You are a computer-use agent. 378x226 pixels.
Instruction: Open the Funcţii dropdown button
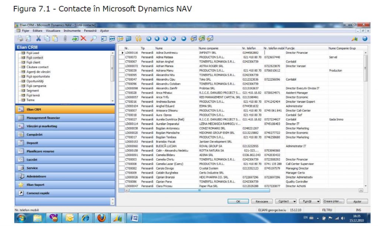pyautogui.click(x=310, y=201)
